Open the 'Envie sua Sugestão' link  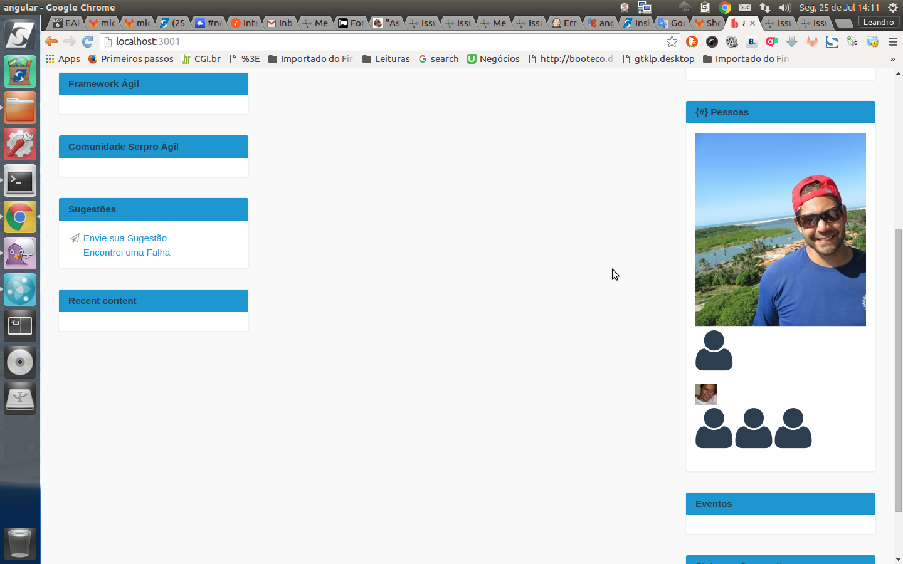125,238
